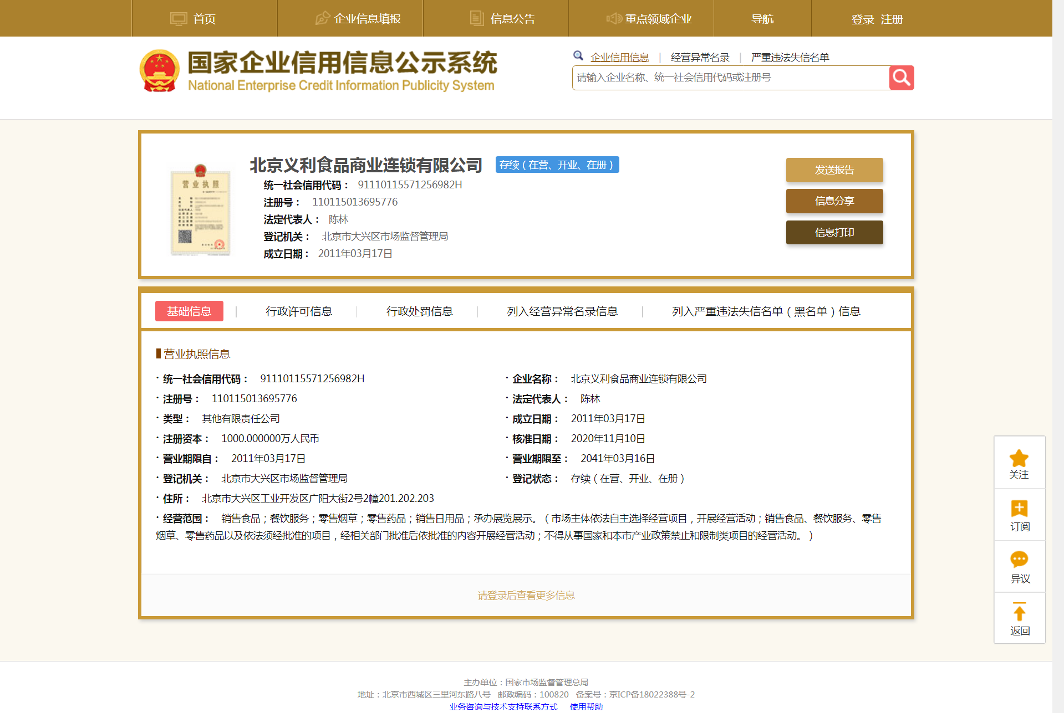Click the monitor icon beside 首页

coord(179,19)
